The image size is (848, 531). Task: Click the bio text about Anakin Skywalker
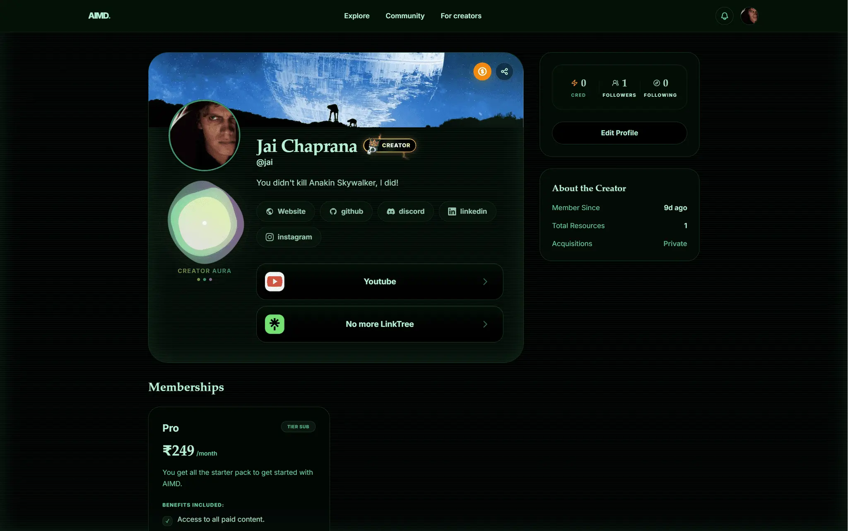pos(327,183)
